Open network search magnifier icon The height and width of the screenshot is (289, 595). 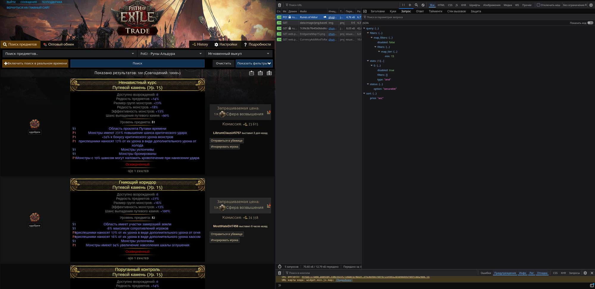coord(416,5)
